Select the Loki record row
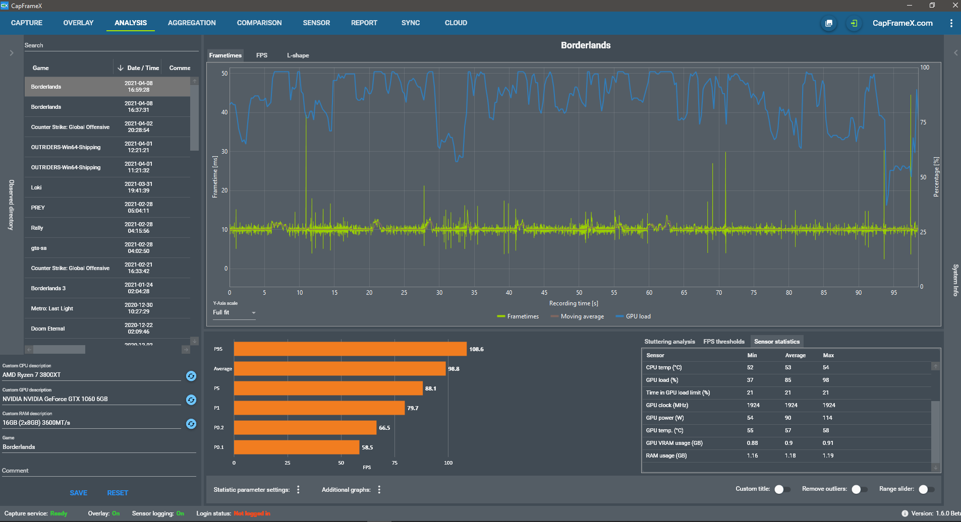The width and height of the screenshot is (961, 522). click(x=107, y=187)
